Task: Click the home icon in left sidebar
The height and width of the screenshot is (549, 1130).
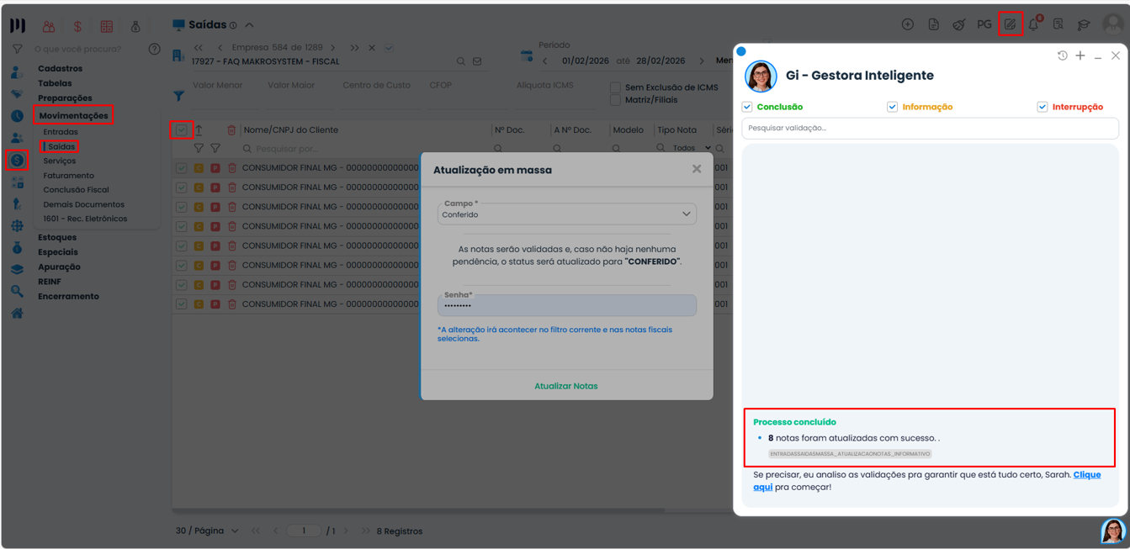Action: [17, 313]
